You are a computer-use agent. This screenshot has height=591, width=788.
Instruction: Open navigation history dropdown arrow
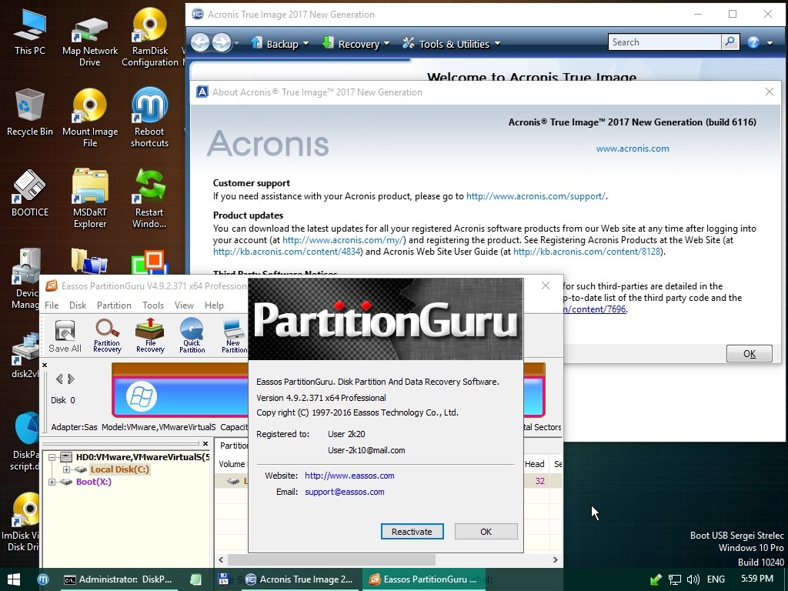(237, 44)
